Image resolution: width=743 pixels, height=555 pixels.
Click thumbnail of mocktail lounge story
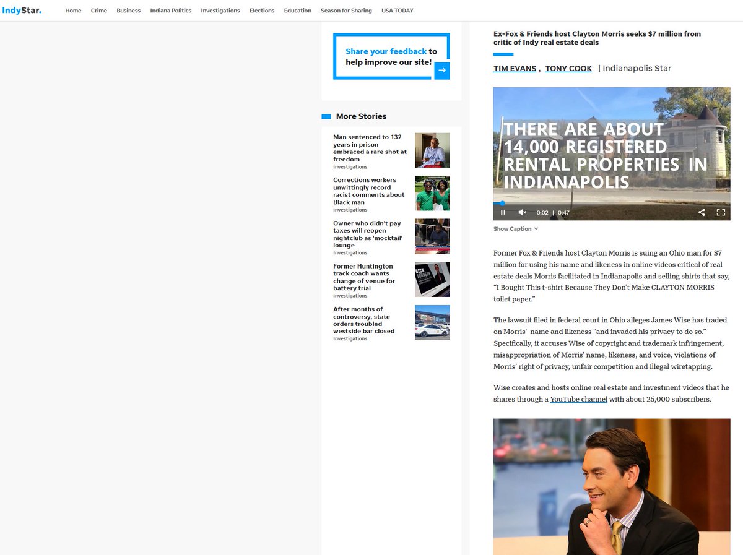(432, 236)
